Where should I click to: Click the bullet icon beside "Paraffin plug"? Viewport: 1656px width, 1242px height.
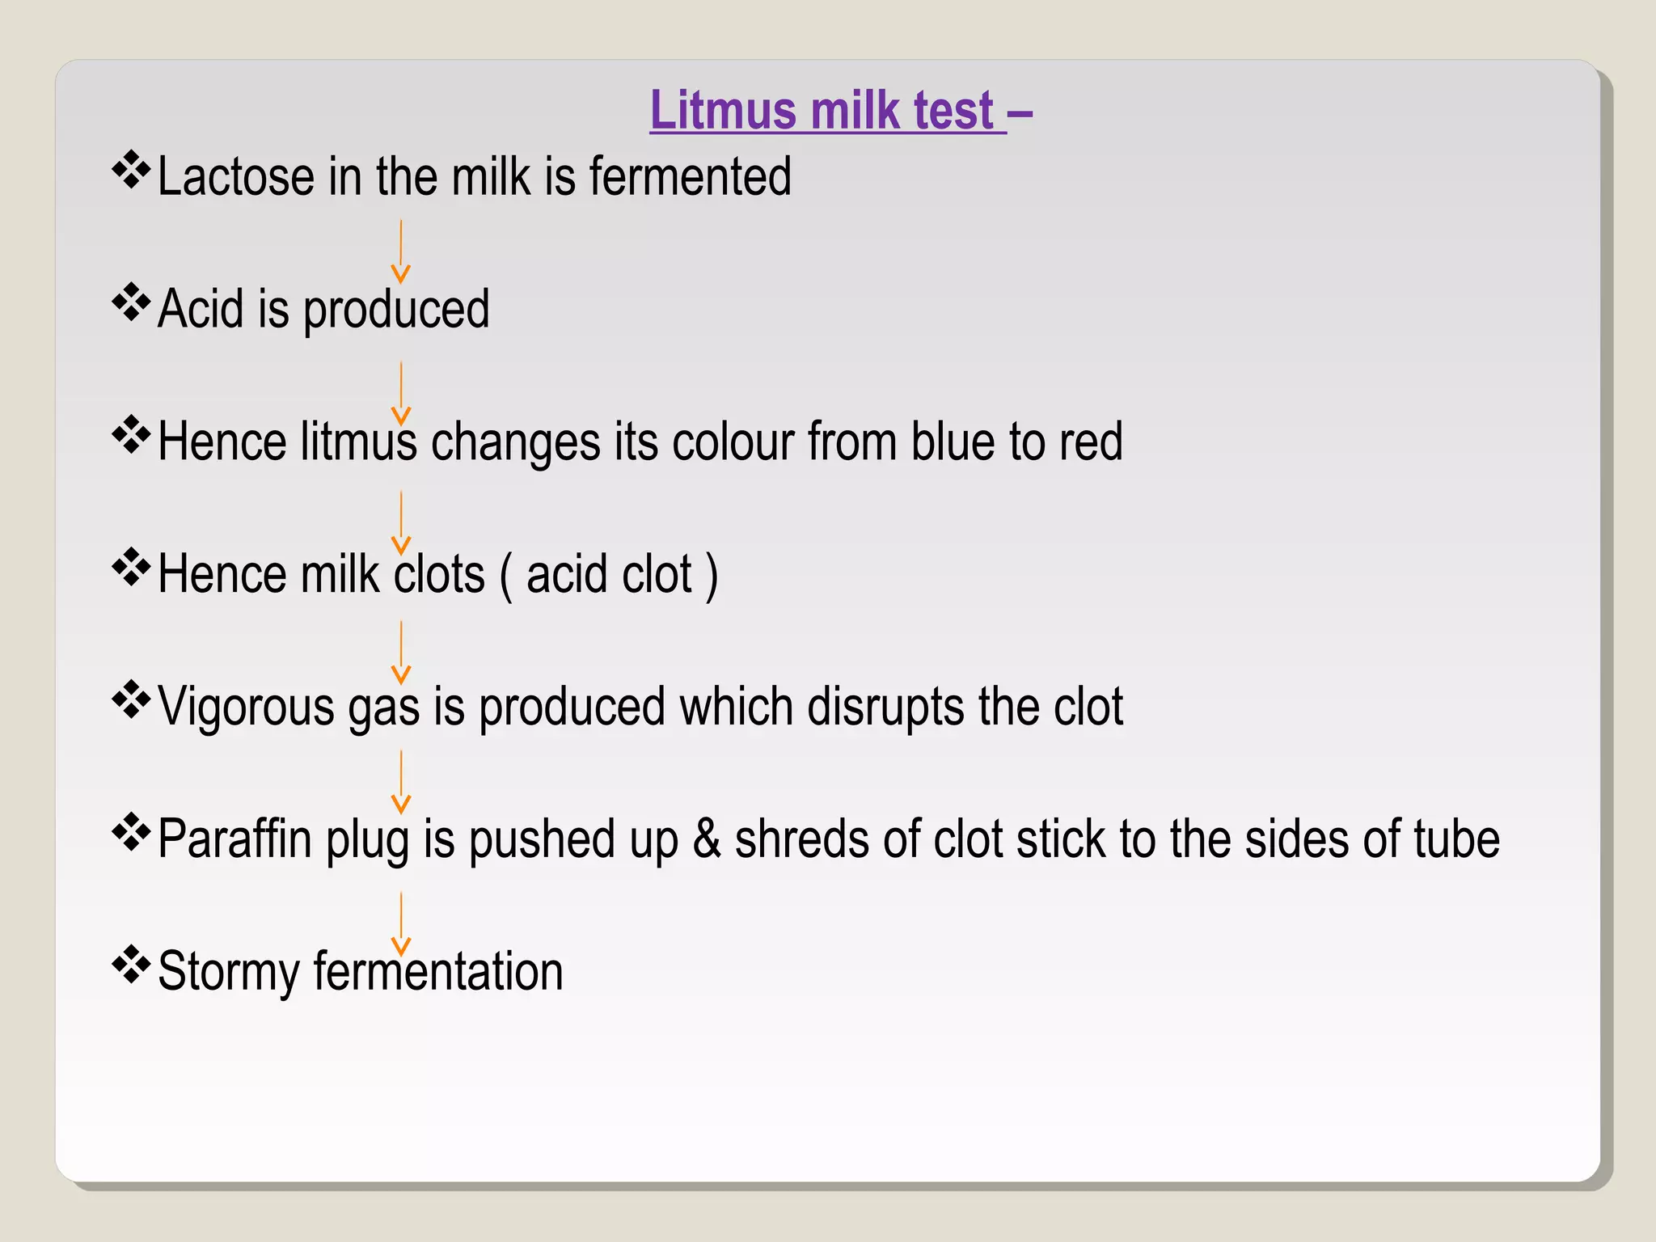point(131,833)
